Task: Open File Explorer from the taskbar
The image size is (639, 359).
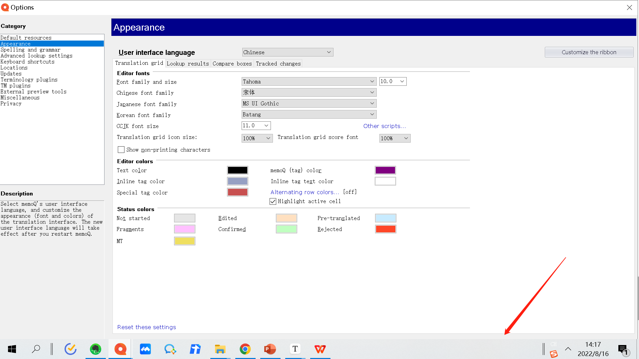Action: coord(220,349)
